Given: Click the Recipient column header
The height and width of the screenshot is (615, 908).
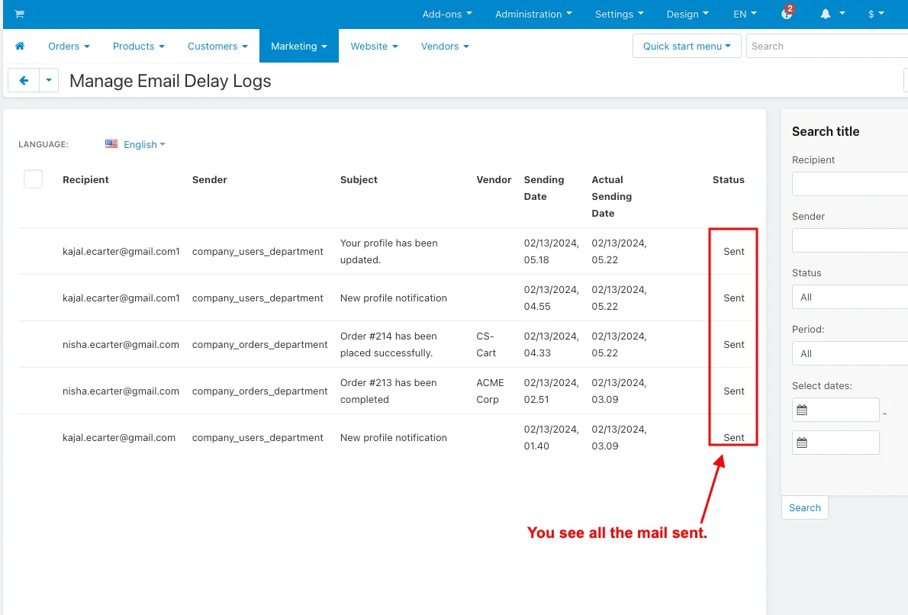Looking at the screenshot, I should [x=85, y=179].
